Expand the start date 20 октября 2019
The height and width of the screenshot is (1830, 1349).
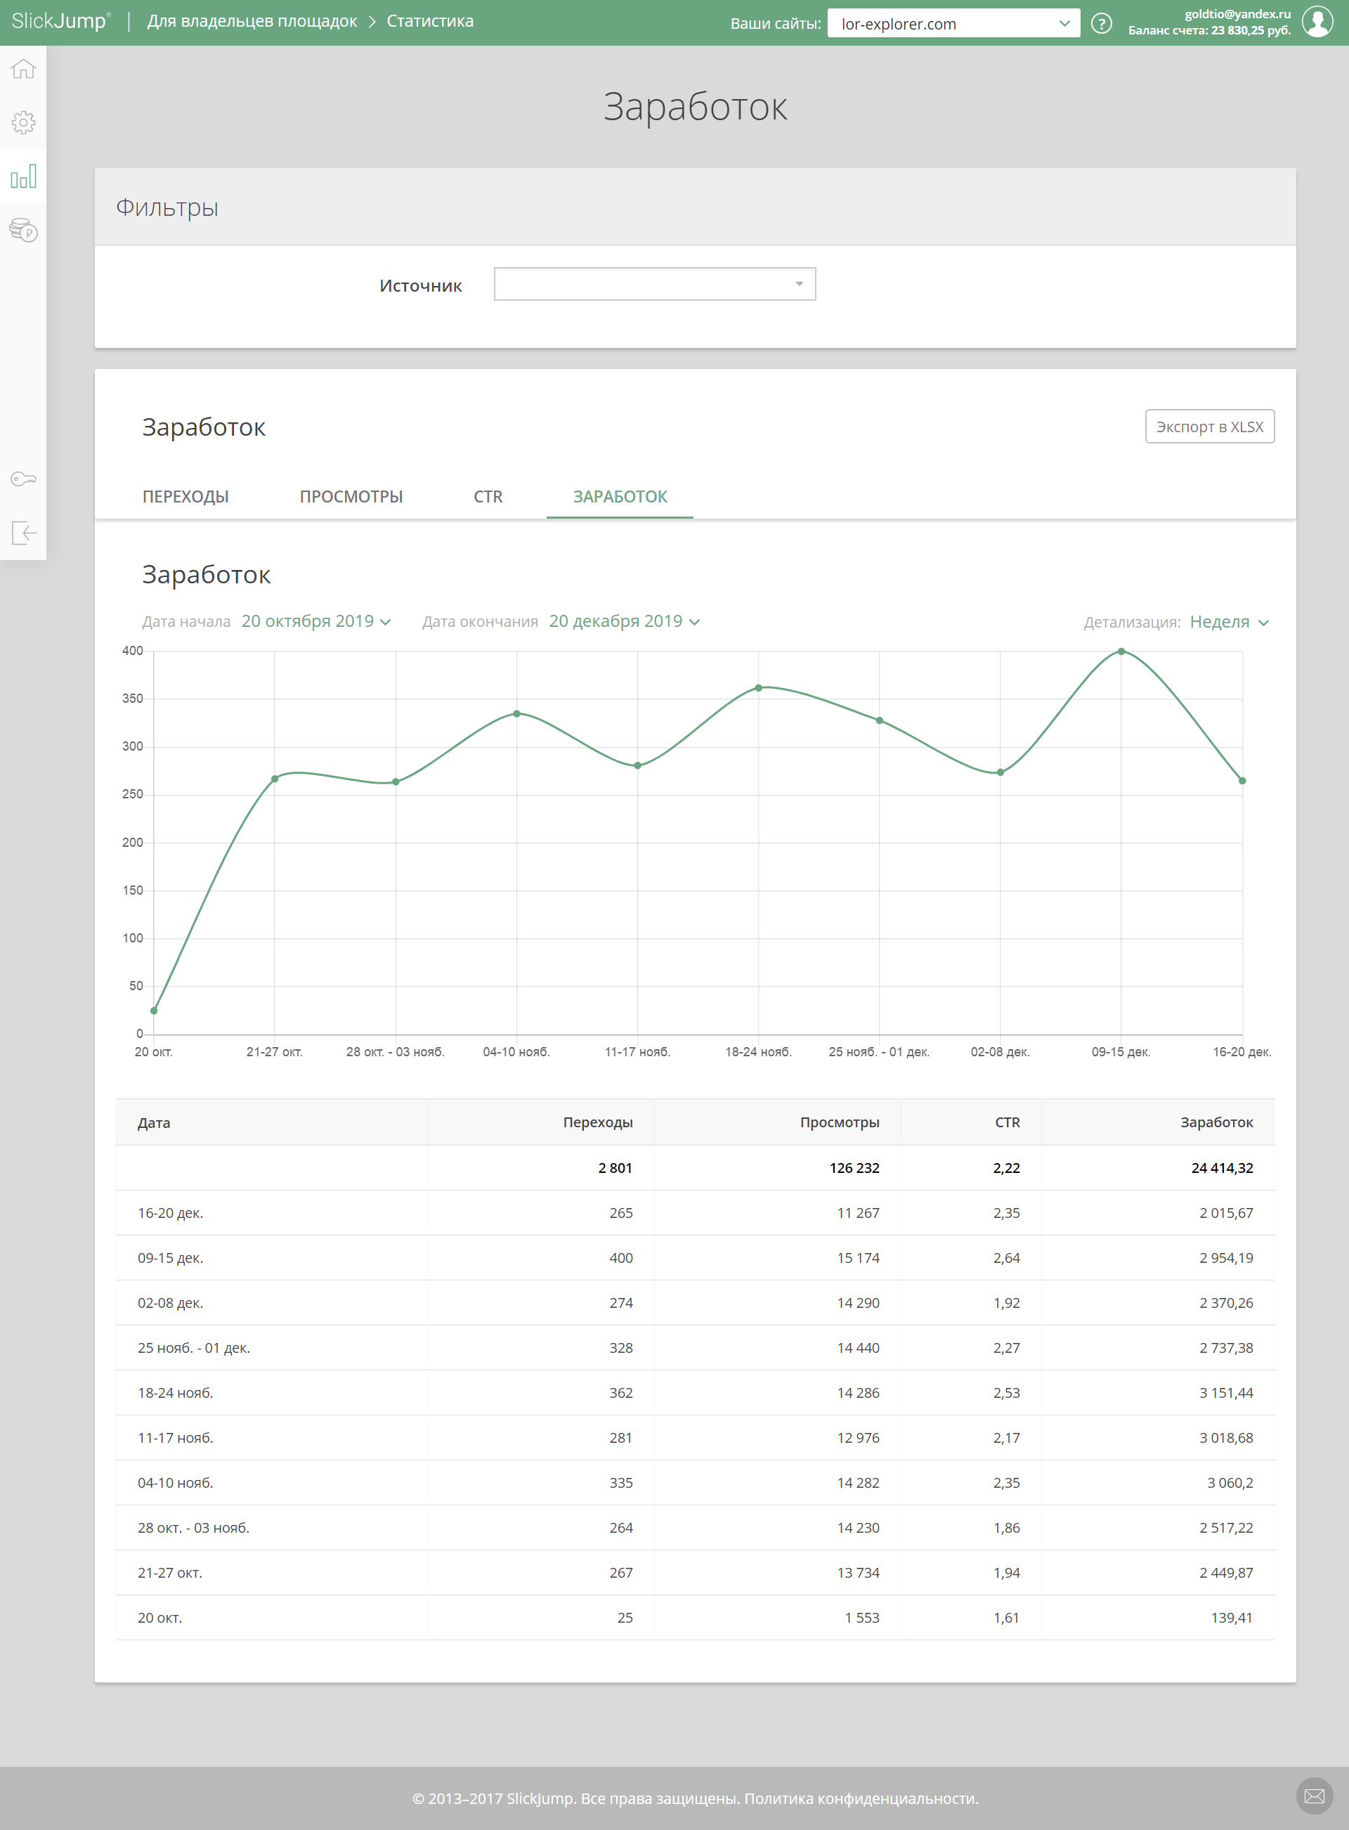click(315, 621)
